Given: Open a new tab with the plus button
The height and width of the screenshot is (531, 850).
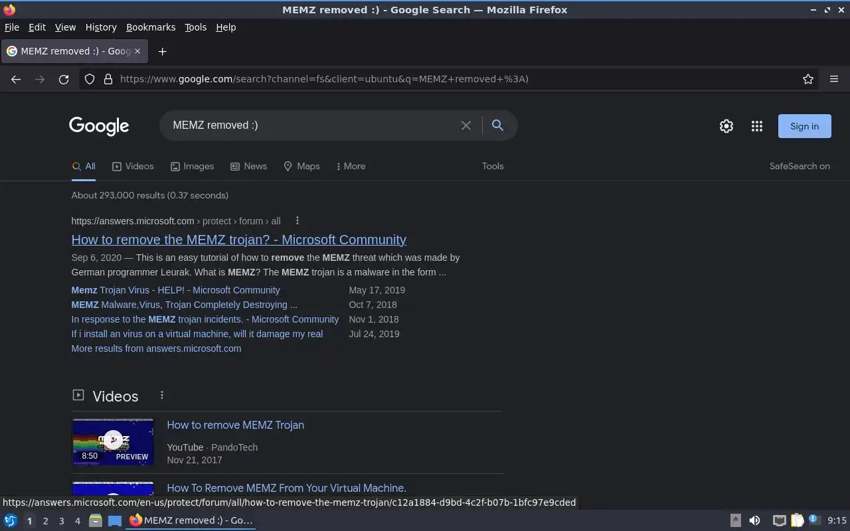Looking at the screenshot, I should pos(162,51).
